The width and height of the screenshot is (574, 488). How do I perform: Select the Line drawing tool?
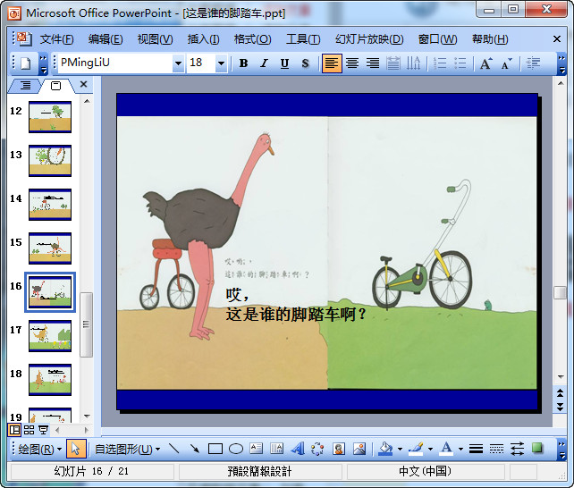pos(174,449)
